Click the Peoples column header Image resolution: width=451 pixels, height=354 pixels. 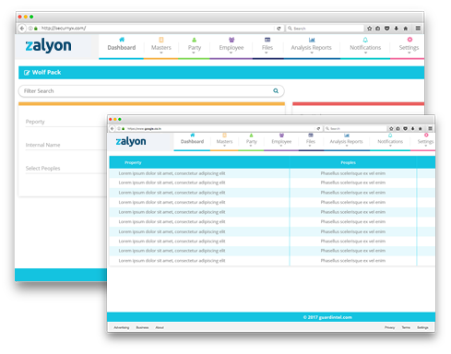click(348, 162)
